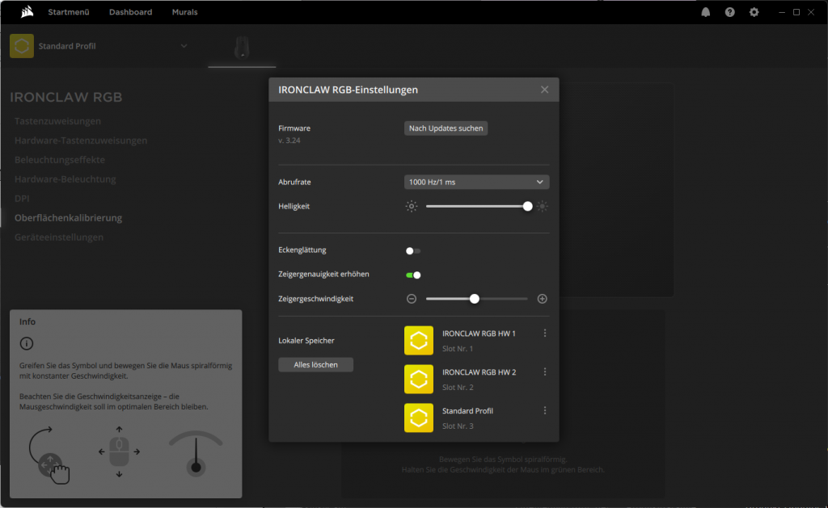The width and height of the screenshot is (828, 508).
Task: Click the spiral hand-grab illustration in Info
Action: coord(49,456)
